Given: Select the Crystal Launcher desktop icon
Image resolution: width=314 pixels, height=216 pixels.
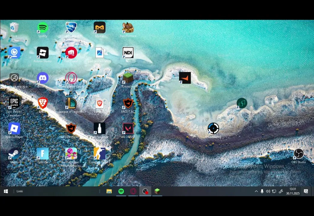Looking at the screenshot, I should pos(242,103).
